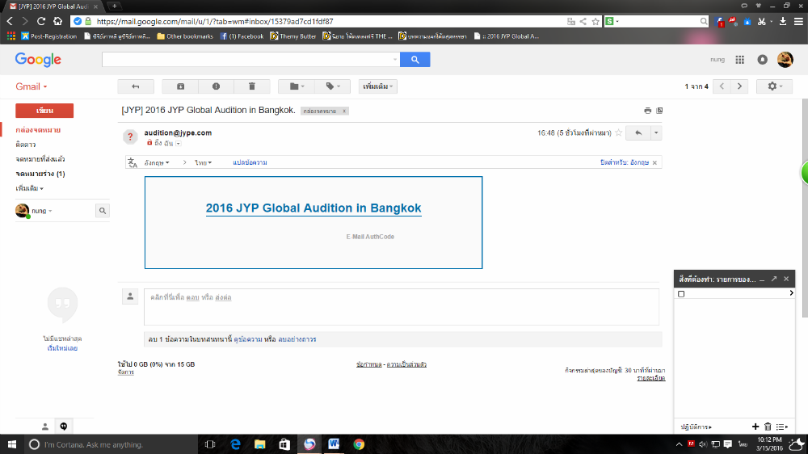
Task: Open the จดหมายที่ส่งแล้ว sent mail folder
Action: tap(40, 159)
